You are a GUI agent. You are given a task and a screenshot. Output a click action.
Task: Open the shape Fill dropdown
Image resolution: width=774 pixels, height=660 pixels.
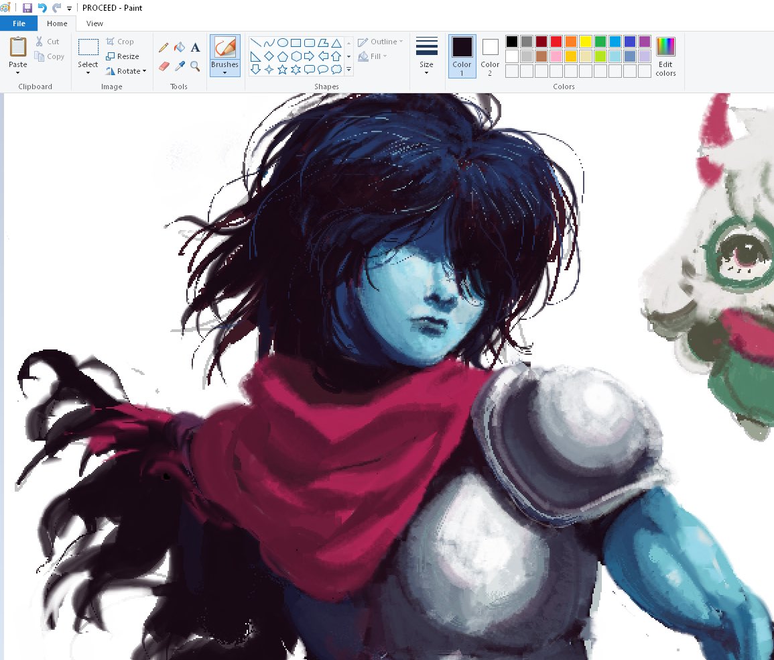(x=372, y=56)
